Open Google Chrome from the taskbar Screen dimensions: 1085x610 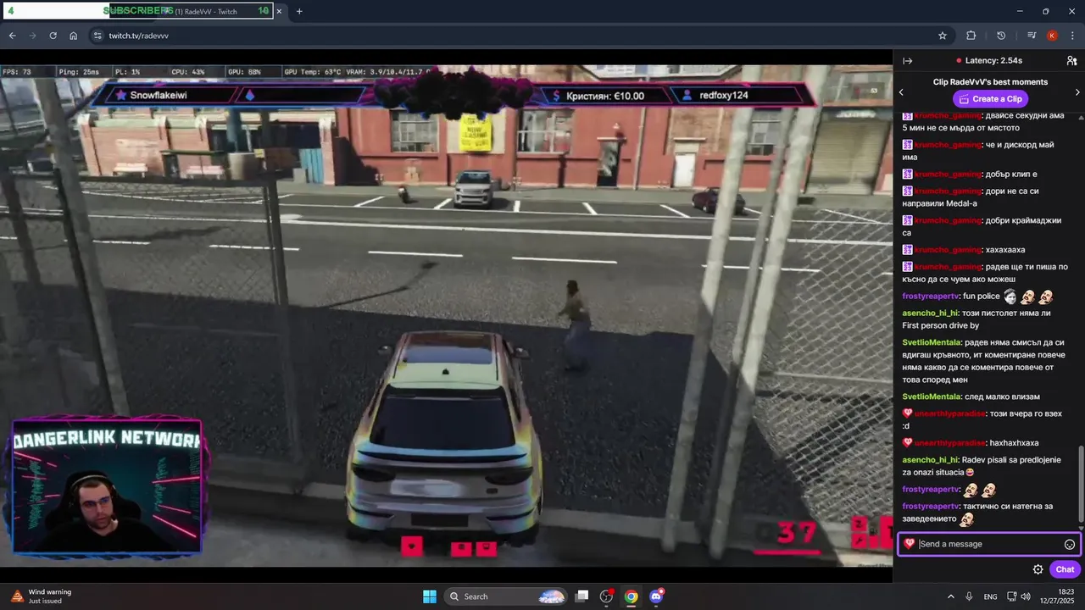click(631, 596)
